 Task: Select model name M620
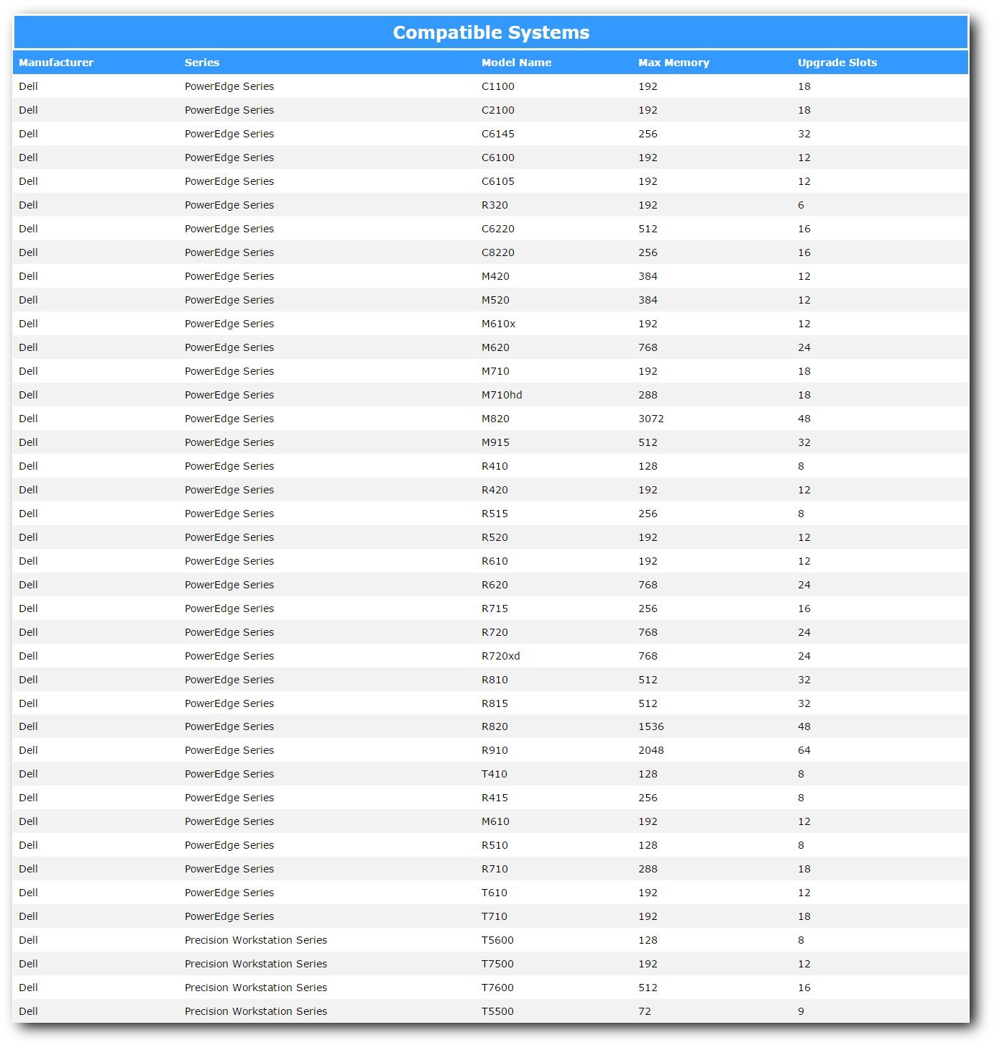click(x=495, y=347)
